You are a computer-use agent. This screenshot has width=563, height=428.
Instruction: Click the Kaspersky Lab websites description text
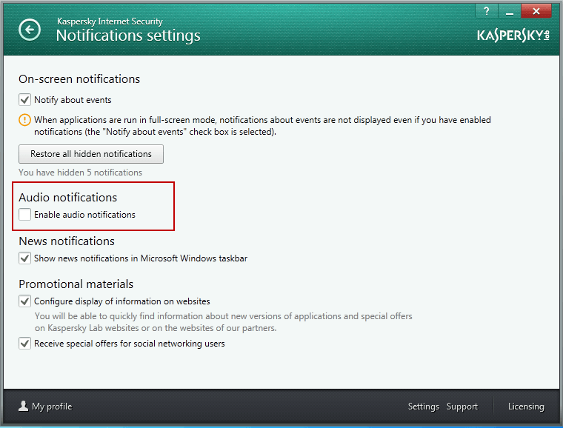pyautogui.click(x=223, y=322)
